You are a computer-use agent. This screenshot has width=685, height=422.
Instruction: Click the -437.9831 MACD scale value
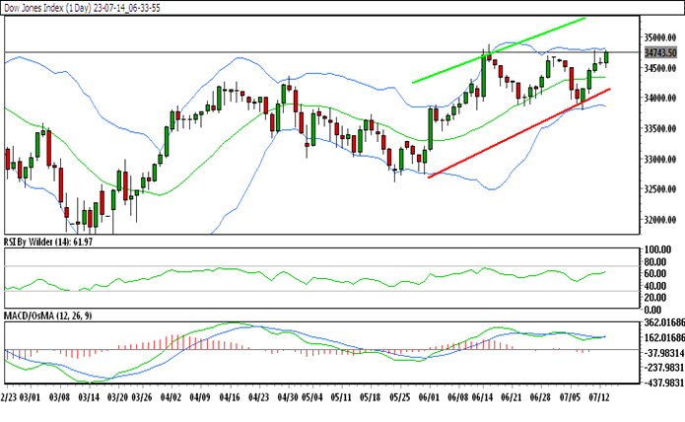(x=664, y=383)
